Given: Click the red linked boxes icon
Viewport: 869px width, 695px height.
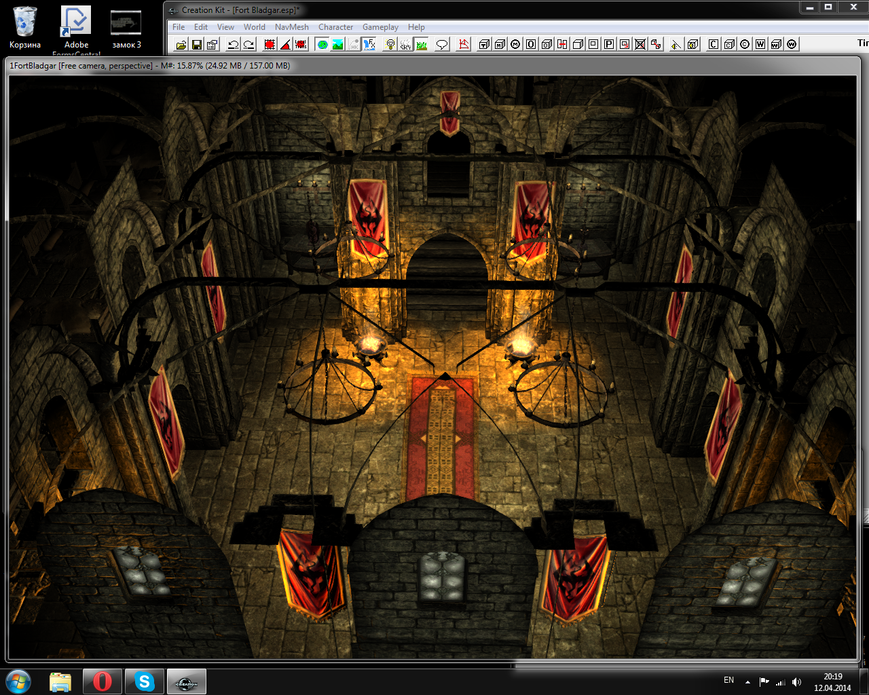Looking at the screenshot, I should [x=656, y=44].
